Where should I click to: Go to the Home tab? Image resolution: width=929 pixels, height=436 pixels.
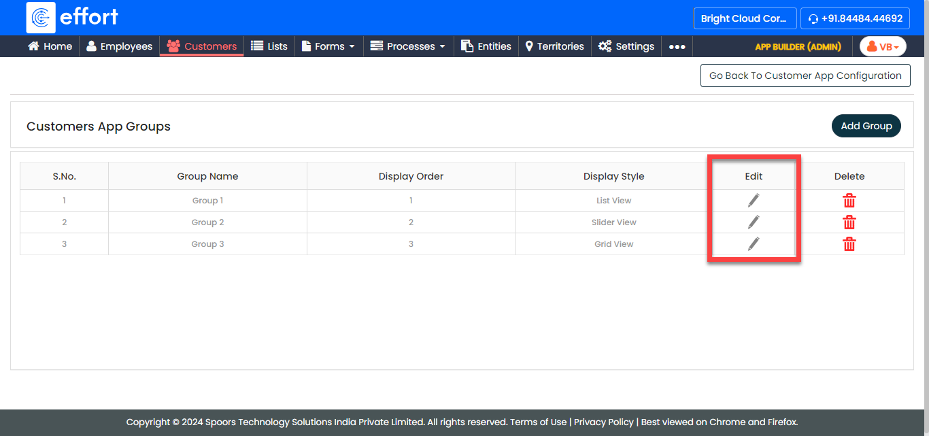pyautogui.click(x=50, y=46)
